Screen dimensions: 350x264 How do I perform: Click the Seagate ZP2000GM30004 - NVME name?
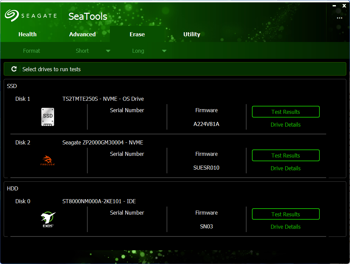[x=103, y=142]
